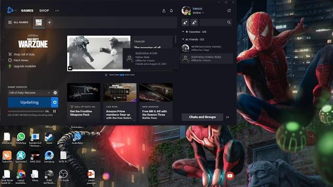
Task: Open the Online status dropdown
Action: coord(198,13)
